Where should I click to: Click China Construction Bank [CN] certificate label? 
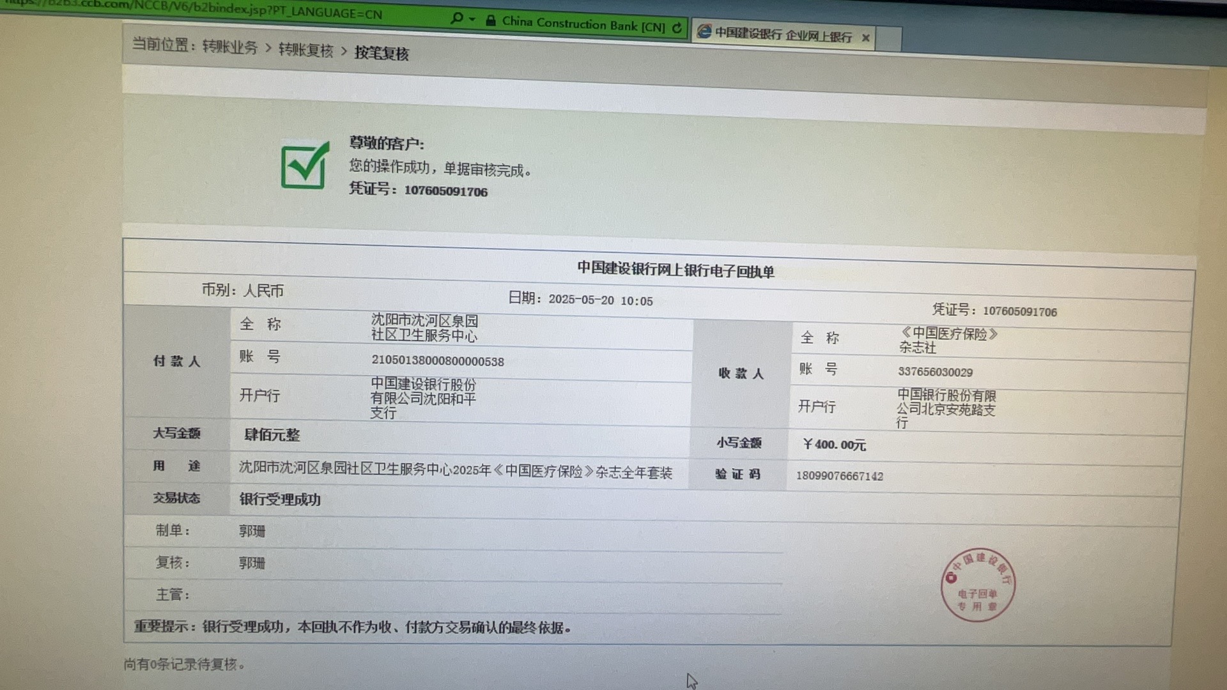(583, 24)
